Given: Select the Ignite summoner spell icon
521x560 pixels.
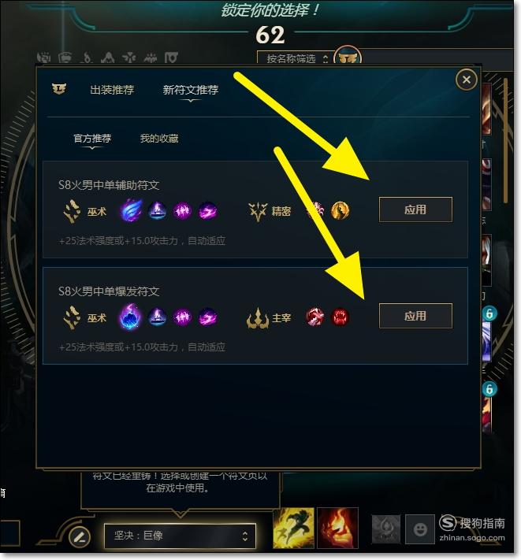Looking at the screenshot, I should tap(337, 528).
